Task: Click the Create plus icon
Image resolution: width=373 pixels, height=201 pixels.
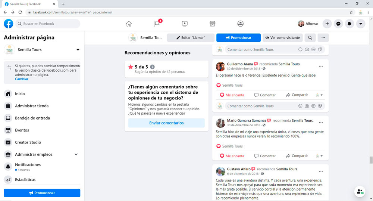Action: point(327,24)
